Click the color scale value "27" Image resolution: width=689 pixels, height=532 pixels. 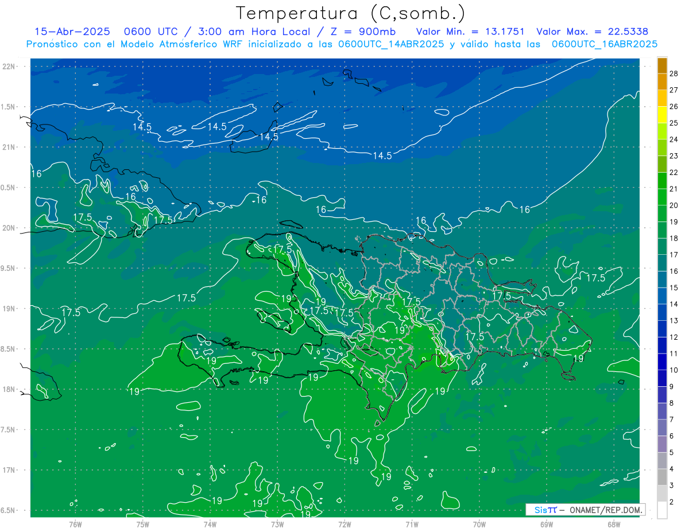(x=674, y=90)
